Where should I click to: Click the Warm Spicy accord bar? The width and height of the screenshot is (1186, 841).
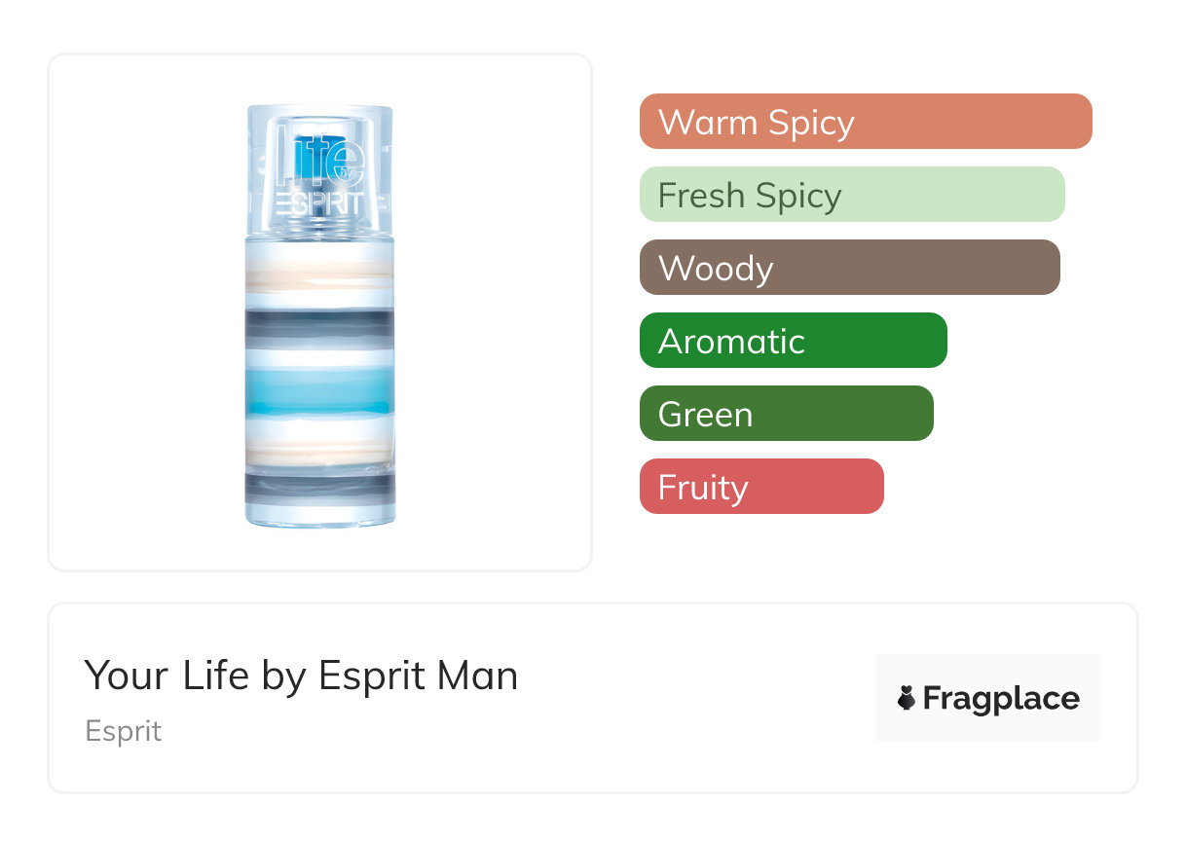[865, 122]
